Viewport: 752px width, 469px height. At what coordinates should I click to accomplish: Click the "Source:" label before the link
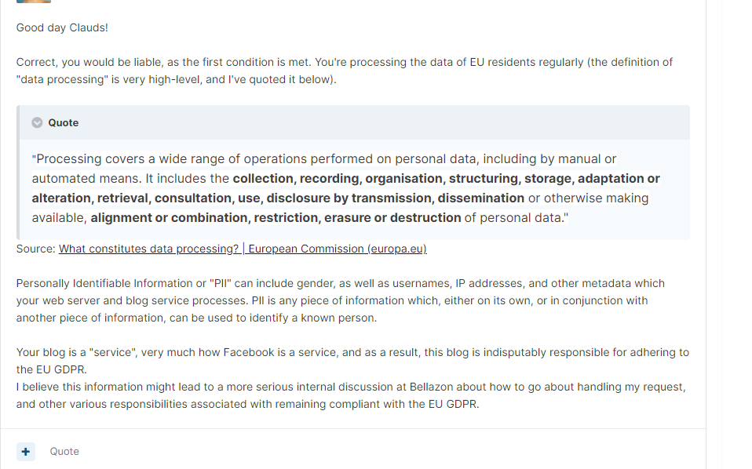[36, 249]
